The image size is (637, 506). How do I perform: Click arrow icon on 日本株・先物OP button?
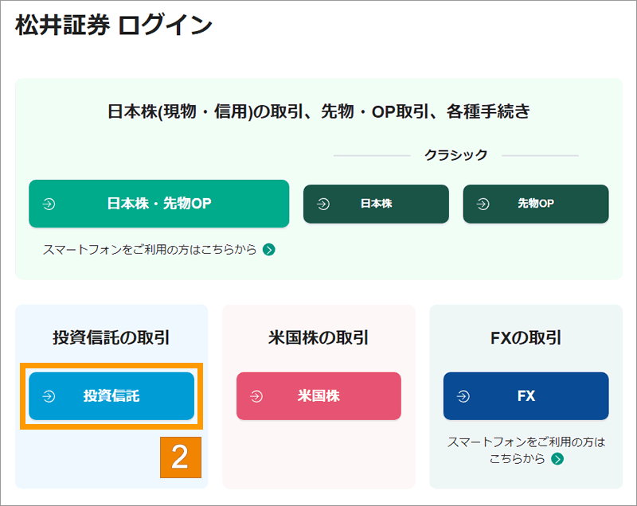point(49,204)
